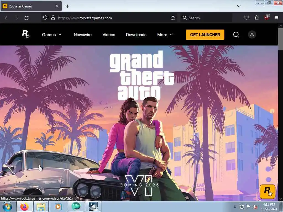Viewport: 283px width, 212px height.
Task: Click the Firefox taskbar icon
Action: click(x=25, y=206)
